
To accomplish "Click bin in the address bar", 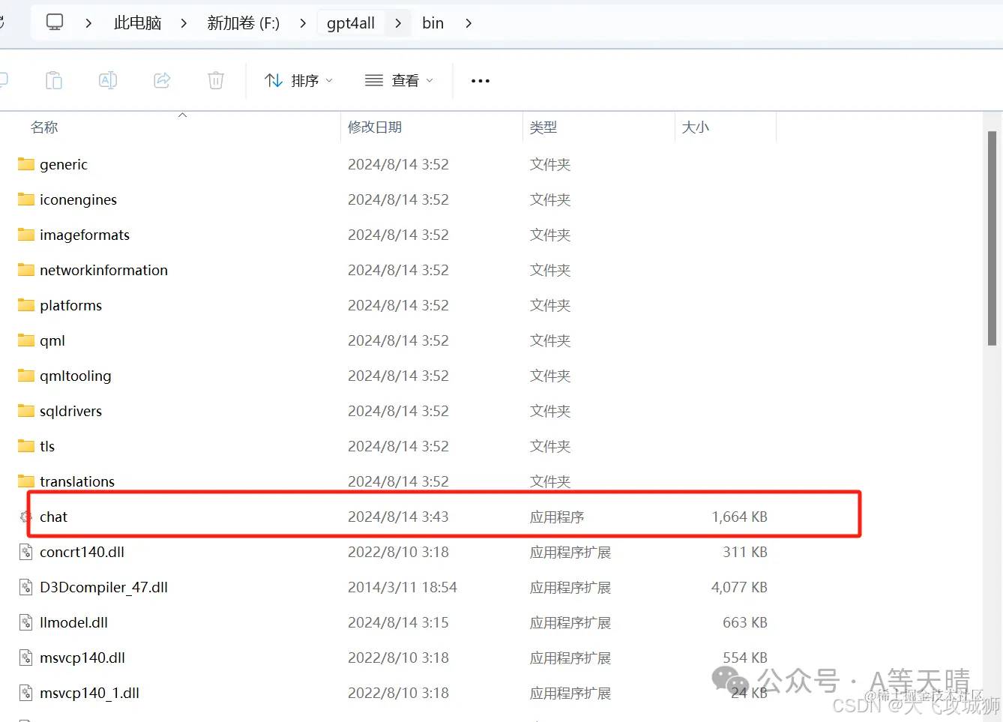I will tap(433, 23).
